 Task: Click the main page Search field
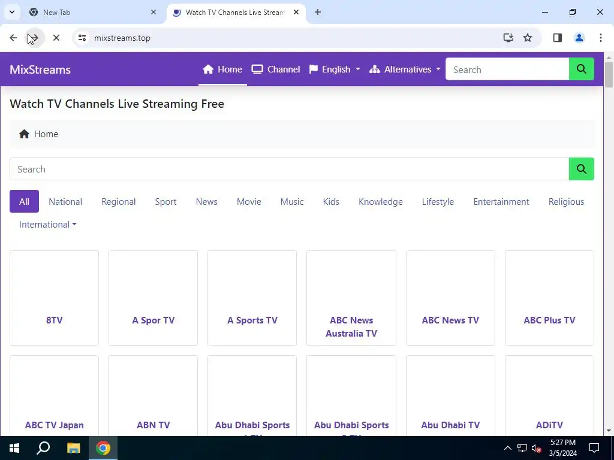289,169
